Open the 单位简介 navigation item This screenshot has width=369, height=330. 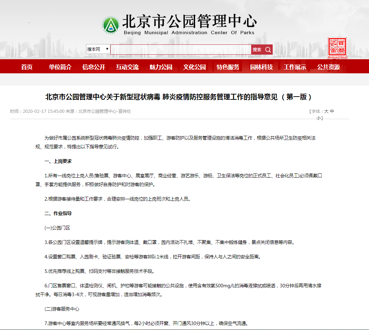pyautogui.click(x=60, y=67)
